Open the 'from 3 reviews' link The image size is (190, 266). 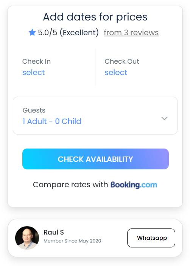(131, 33)
